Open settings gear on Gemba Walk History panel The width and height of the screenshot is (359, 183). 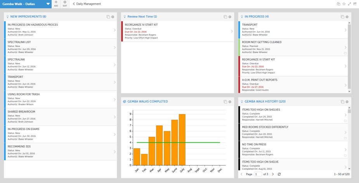tap(347, 101)
